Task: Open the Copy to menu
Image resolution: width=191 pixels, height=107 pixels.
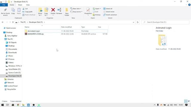Action: click(x=46, y=12)
